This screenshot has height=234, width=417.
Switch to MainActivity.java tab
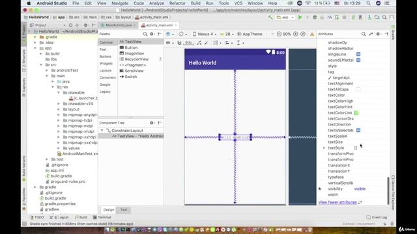118,25
